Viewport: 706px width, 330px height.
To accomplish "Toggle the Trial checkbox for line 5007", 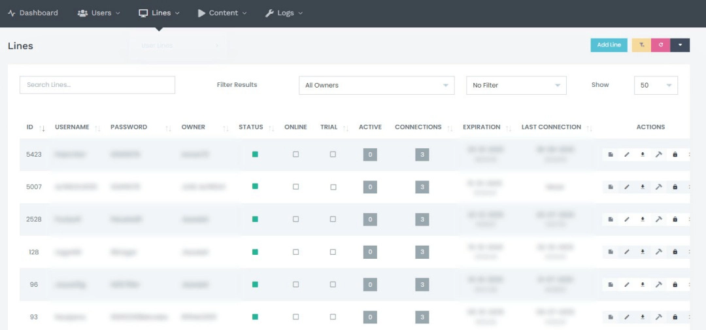I will click(x=333, y=187).
